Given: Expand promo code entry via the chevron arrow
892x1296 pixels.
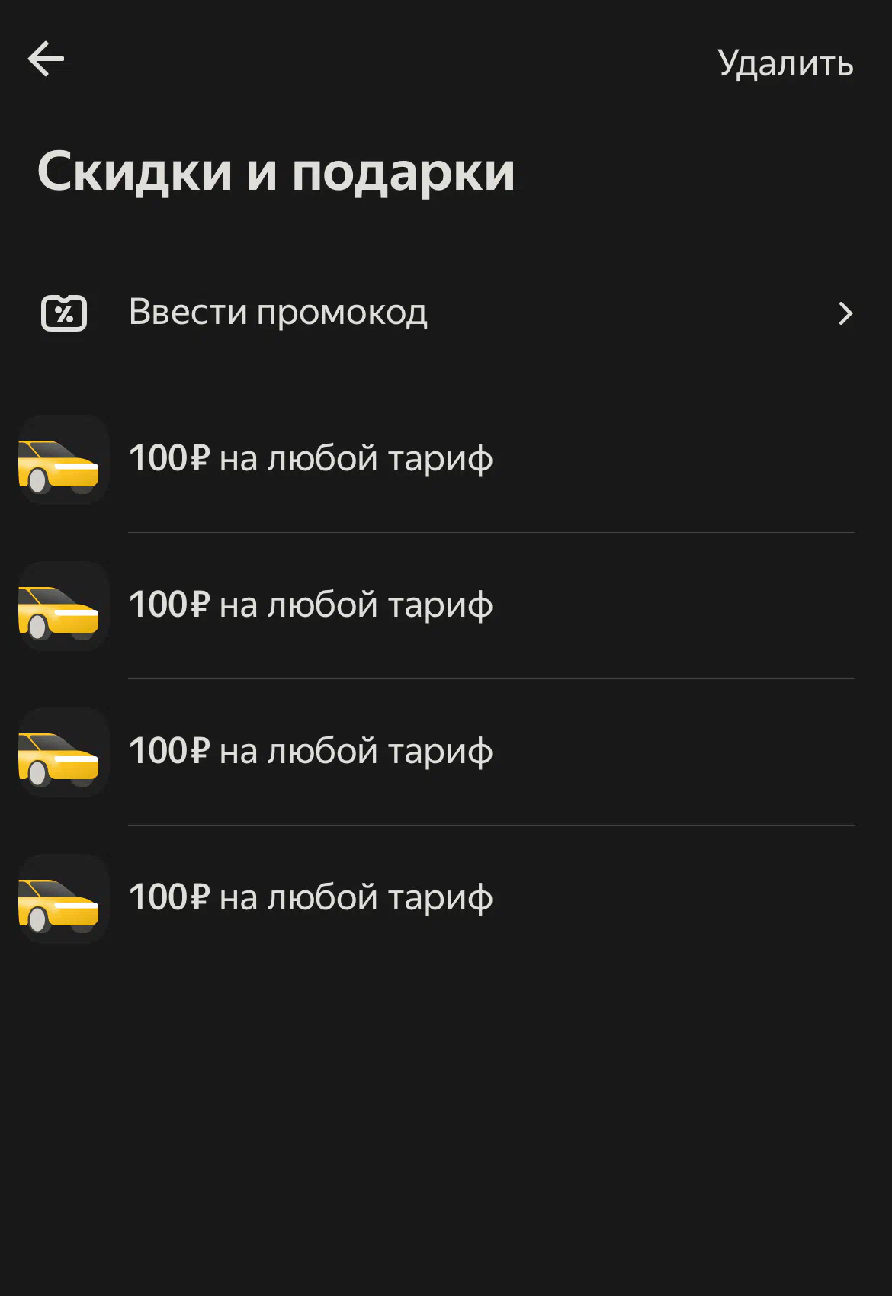Looking at the screenshot, I should coord(845,313).
